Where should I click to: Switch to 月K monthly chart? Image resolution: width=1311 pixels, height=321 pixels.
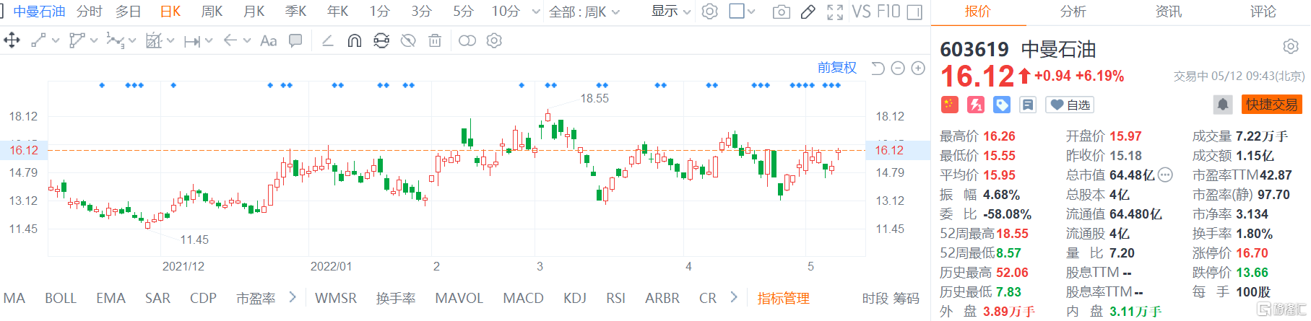point(254,12)
